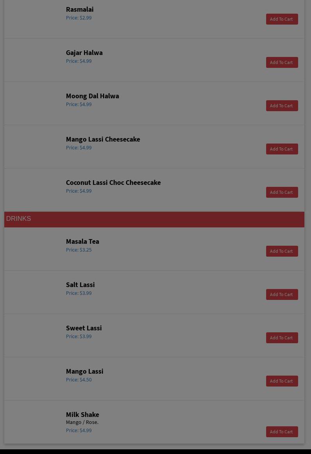Screen dimensions: 311x454
Task: Add Coconut Lassi Choc Cheesecake to cart
Action: [x=282, y=192]
